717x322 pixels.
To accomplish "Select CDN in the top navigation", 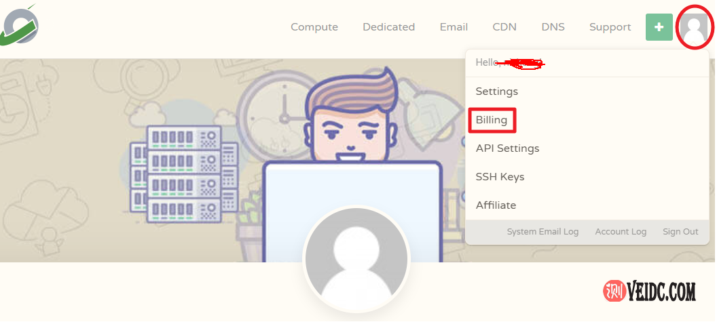I will (504, 27).
